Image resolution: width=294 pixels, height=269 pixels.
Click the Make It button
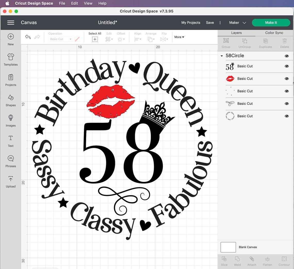pyautogui.click(x=271, y=23)
